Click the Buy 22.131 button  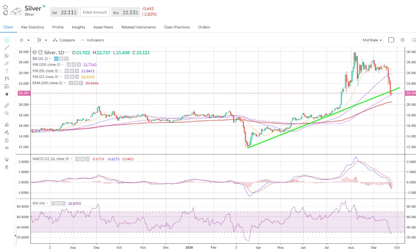point(126,12)
